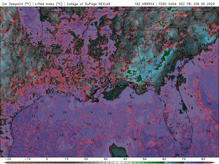Select 'College of DuPage NEXLAB' header text
The image size is (219, 164).
point(88,4)
